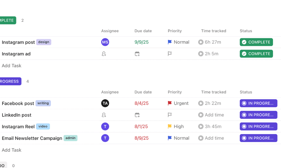281x168 pixels.
Task: Open due date calendar for LinkedIn post
Action: [x=137, y=115]
